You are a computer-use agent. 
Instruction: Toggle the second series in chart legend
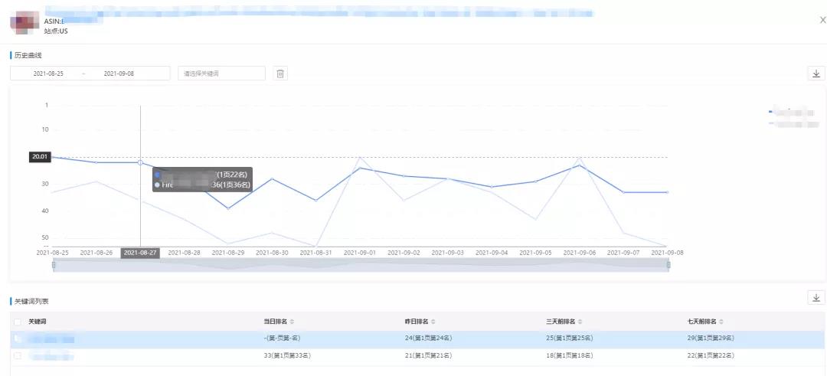(792, 124)
